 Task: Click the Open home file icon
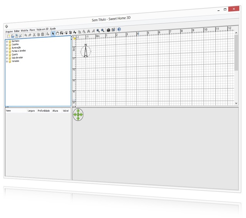(x=13, y=36)
